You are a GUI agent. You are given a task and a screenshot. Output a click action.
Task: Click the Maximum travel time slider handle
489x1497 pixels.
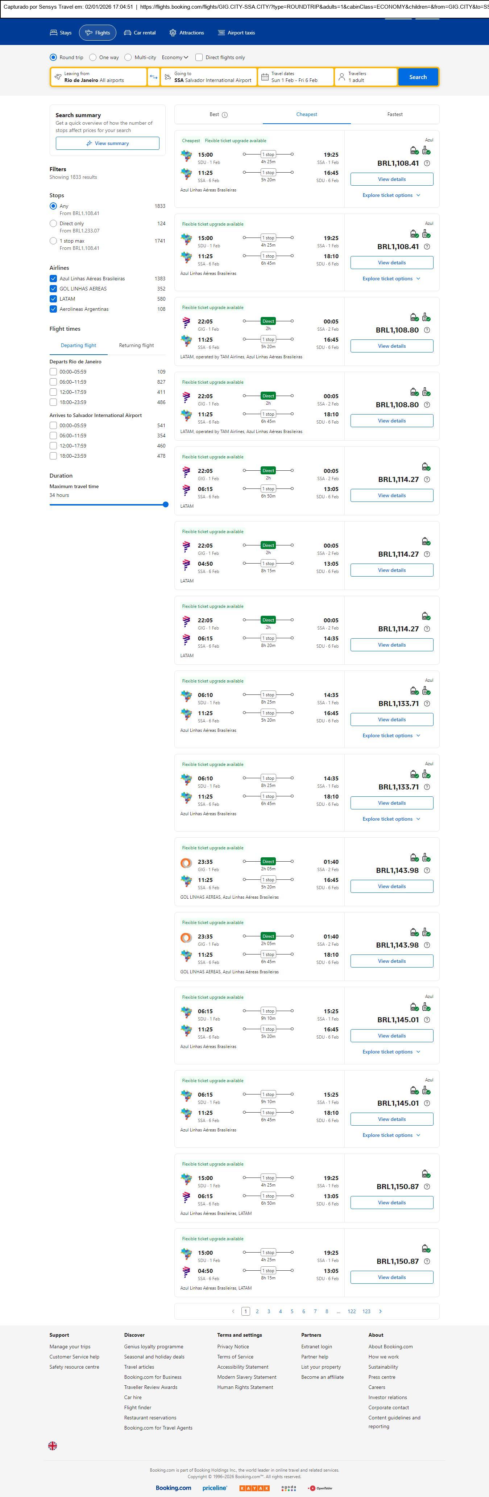pos(166,504)
